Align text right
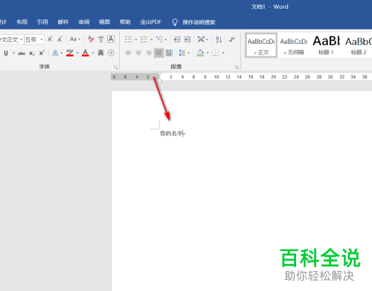The image size is (372, 291). [149, 53]
